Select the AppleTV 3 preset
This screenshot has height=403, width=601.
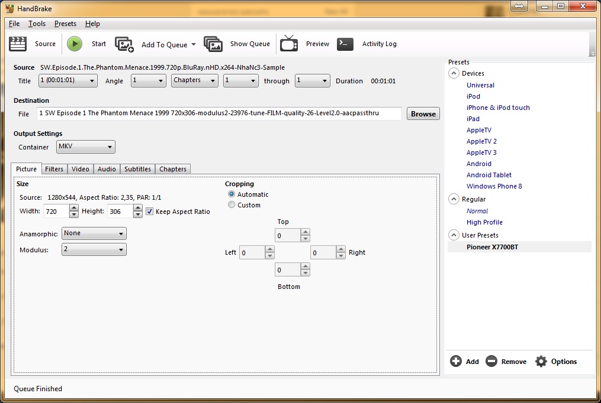(481, 152)
